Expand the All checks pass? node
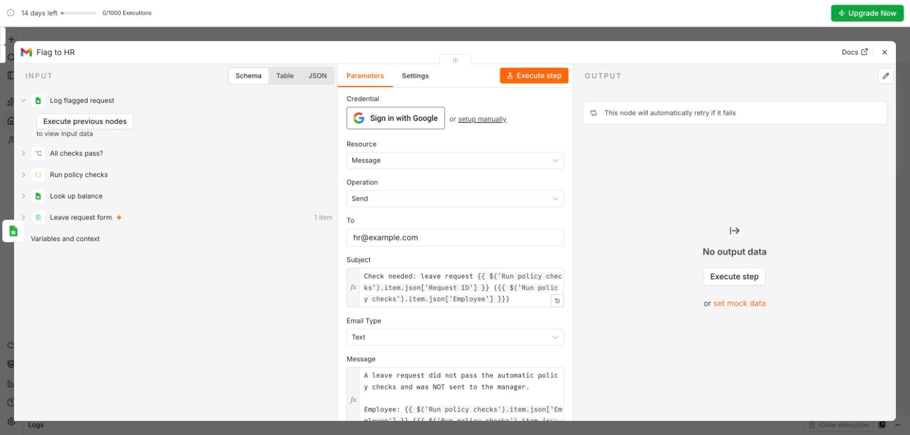The width and height of the screenshot is (910, 435). pyautogui.click(x=24, y=153)
